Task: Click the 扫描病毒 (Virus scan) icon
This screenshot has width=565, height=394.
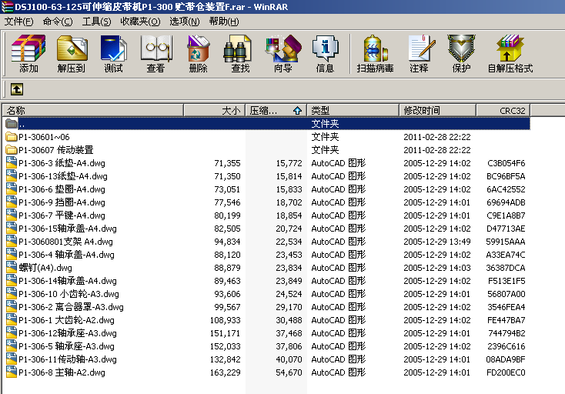Action: pyautogui.click(x=375, y=53)
